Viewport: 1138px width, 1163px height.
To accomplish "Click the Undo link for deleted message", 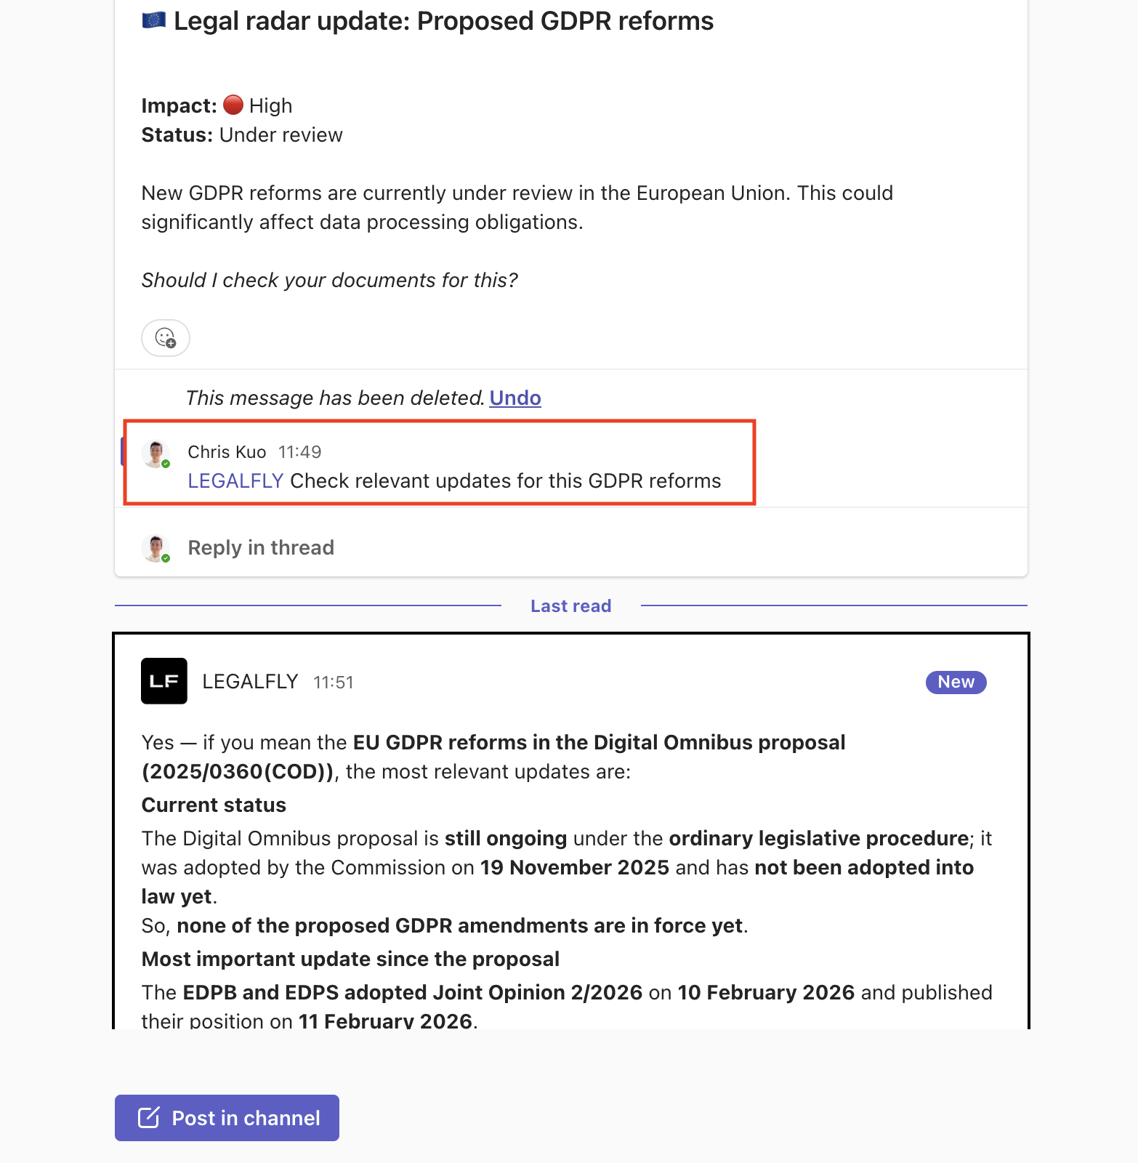I will [514, 398].
